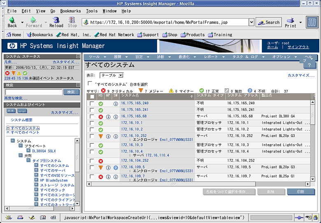Check the box for system 16.175.165.68
This screenshot has width=321, height=223.
pyautogui.click(x=92, y=117)
